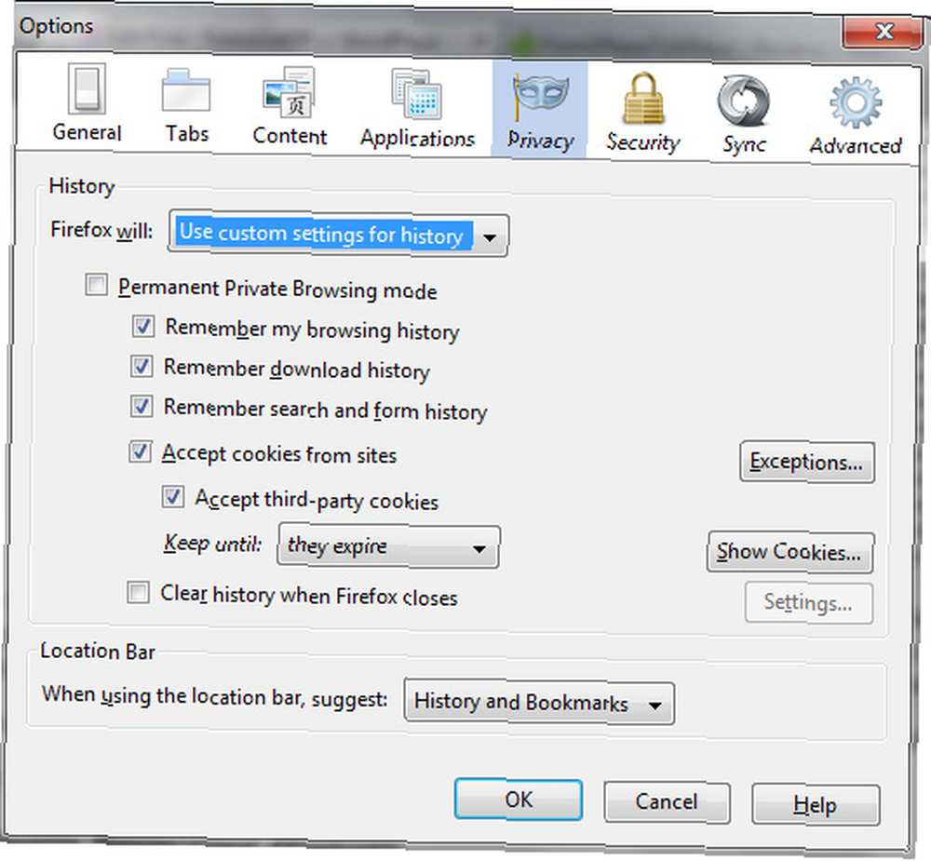The width and height of the screenshot is (931, 861).
Task: Open the Firefox will history dropdown
Action: coord(339,235)
